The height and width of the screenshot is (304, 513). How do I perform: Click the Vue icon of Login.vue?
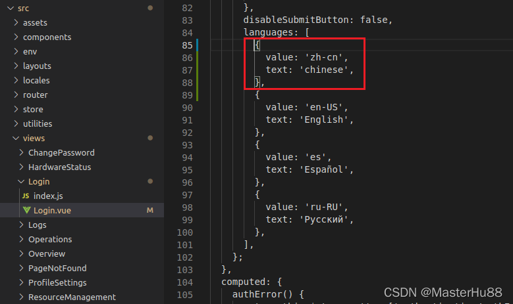[26, 210]
